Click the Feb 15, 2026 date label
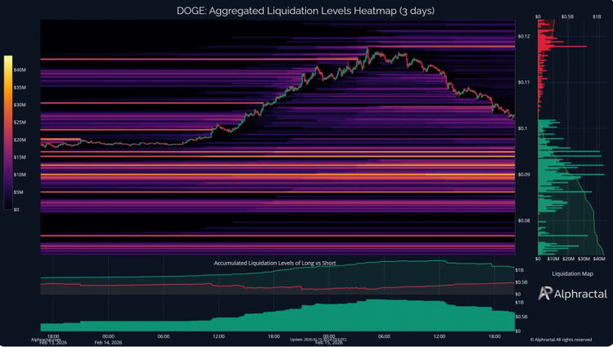This screenshot has height=347, width=613. (327, 340)
